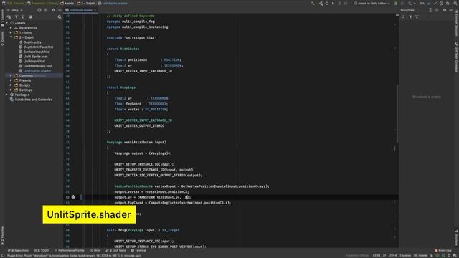Click the eye inspection icon atop editor scrollbar
This screenshot has width=459, height=258.
pos(397,16)
